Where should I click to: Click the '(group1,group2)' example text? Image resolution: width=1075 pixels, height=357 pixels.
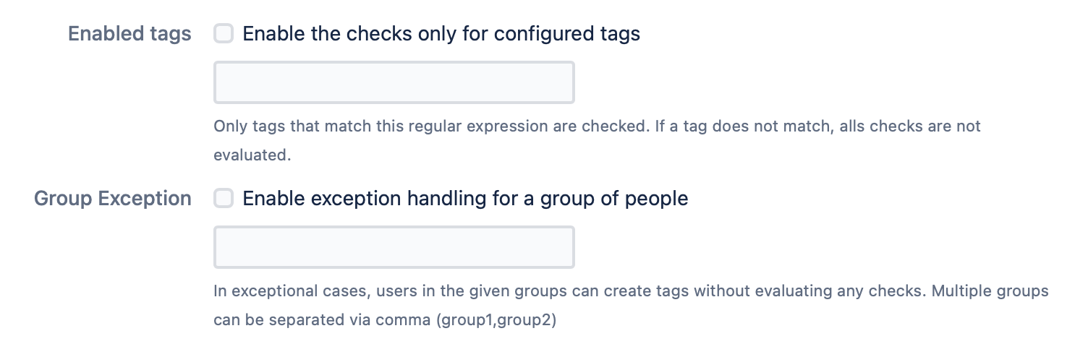(x=496, y=320)
